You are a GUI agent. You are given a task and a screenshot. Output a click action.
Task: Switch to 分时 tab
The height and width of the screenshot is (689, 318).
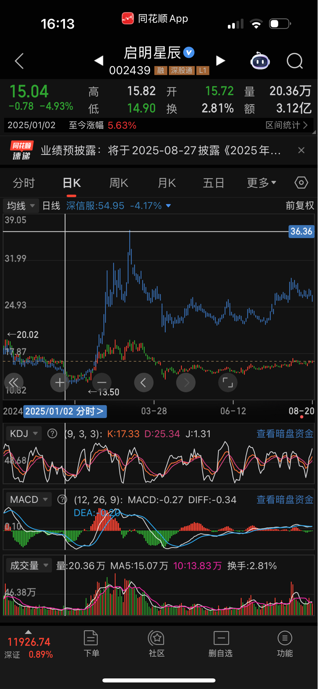pos(24,183)
